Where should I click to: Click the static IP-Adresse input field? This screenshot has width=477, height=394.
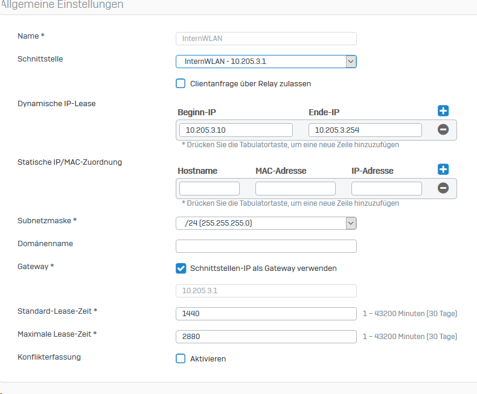[386, 188]
